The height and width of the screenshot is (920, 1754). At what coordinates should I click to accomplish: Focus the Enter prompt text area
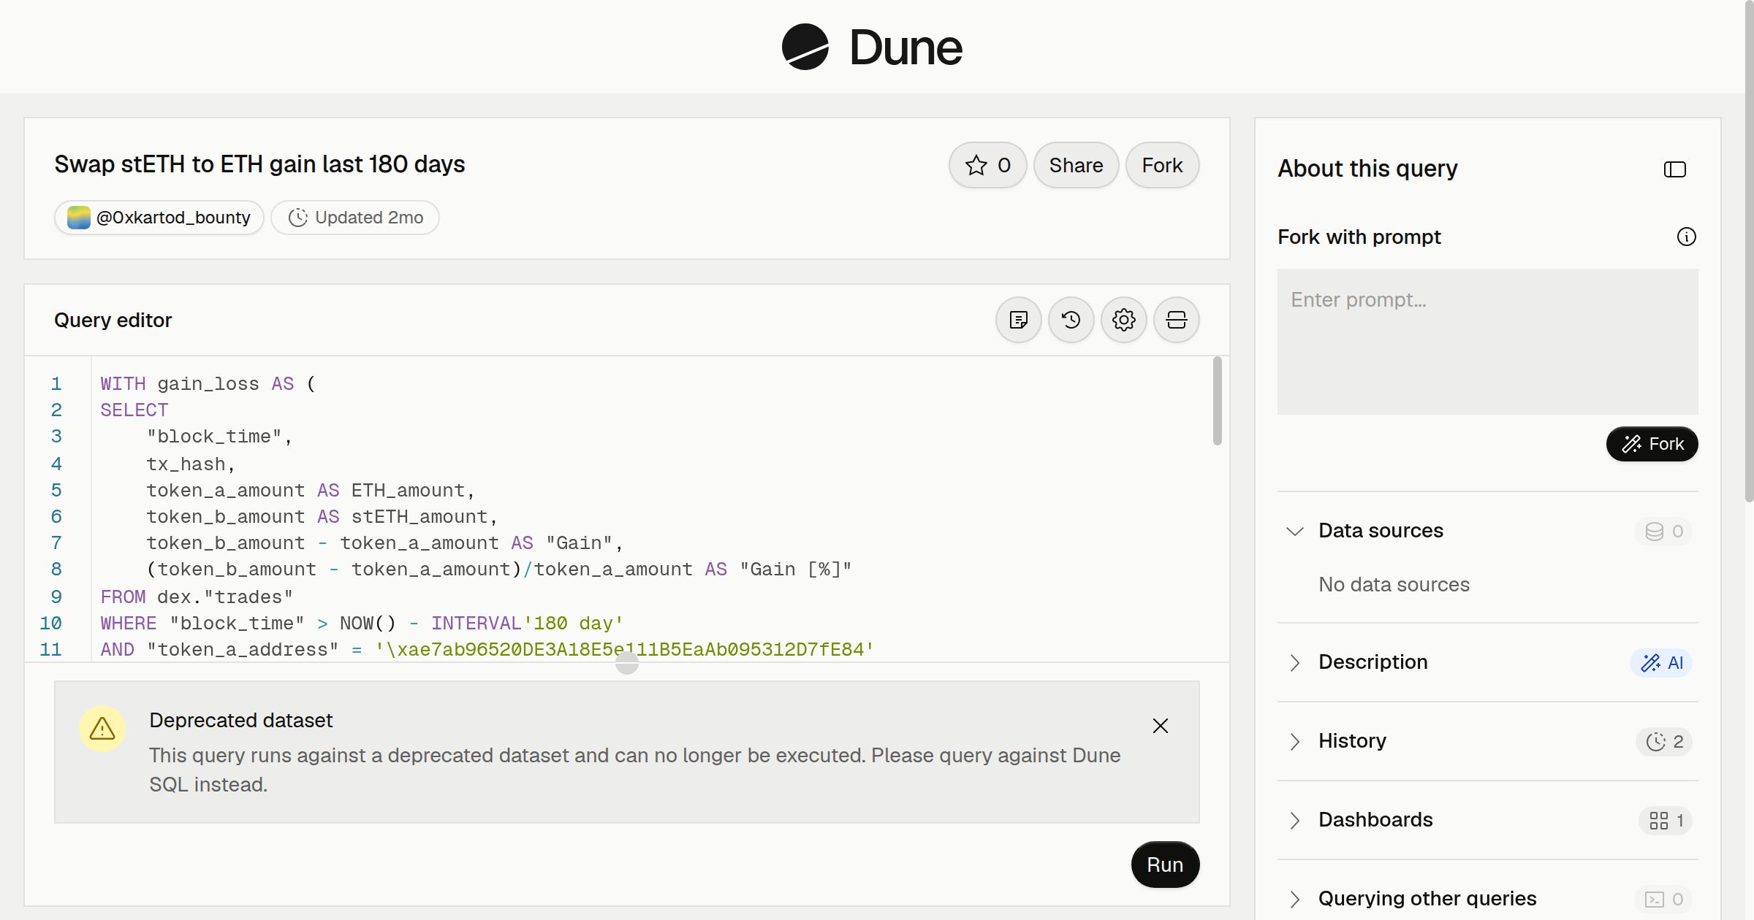1488,342
